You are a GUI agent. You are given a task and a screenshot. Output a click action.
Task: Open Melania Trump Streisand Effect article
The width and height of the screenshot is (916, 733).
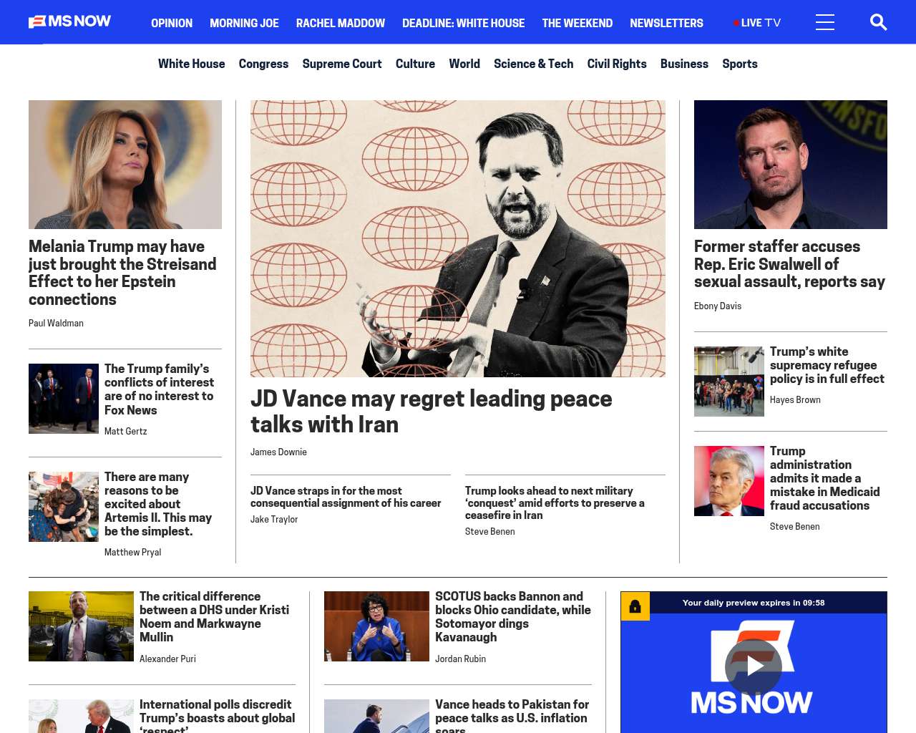pyautogui.click(x=122, y=273)
